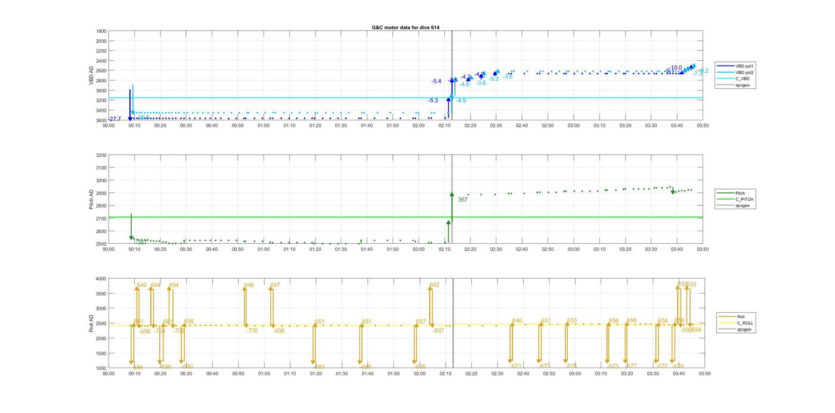Click the '-367' pitch data label

(x=141, y=243)
